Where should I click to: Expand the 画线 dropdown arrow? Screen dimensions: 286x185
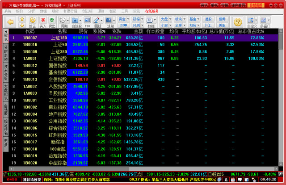click(101, 20)
